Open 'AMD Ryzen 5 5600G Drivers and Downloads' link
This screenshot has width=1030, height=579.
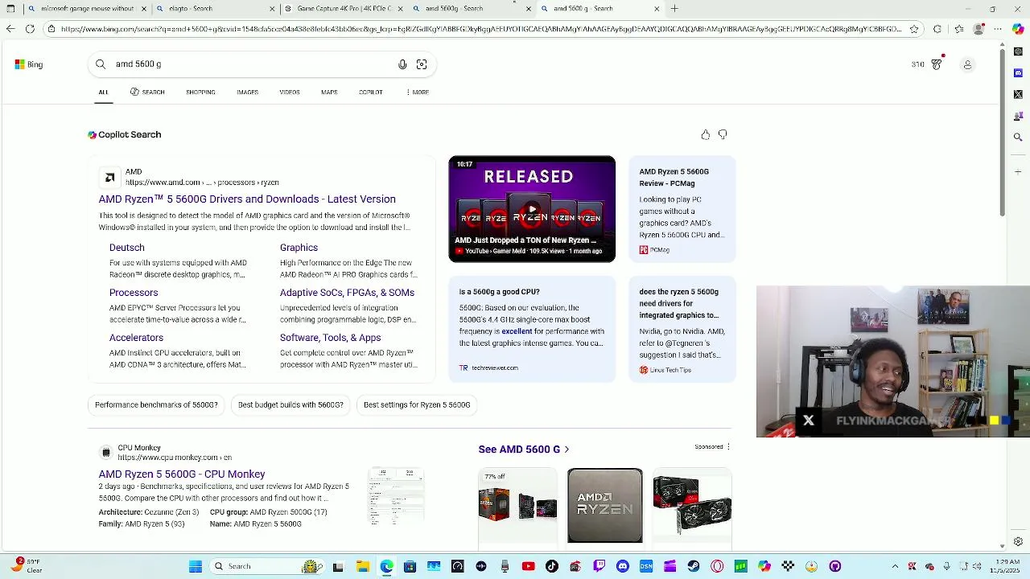pyautogui.click(x=247, y=199)
